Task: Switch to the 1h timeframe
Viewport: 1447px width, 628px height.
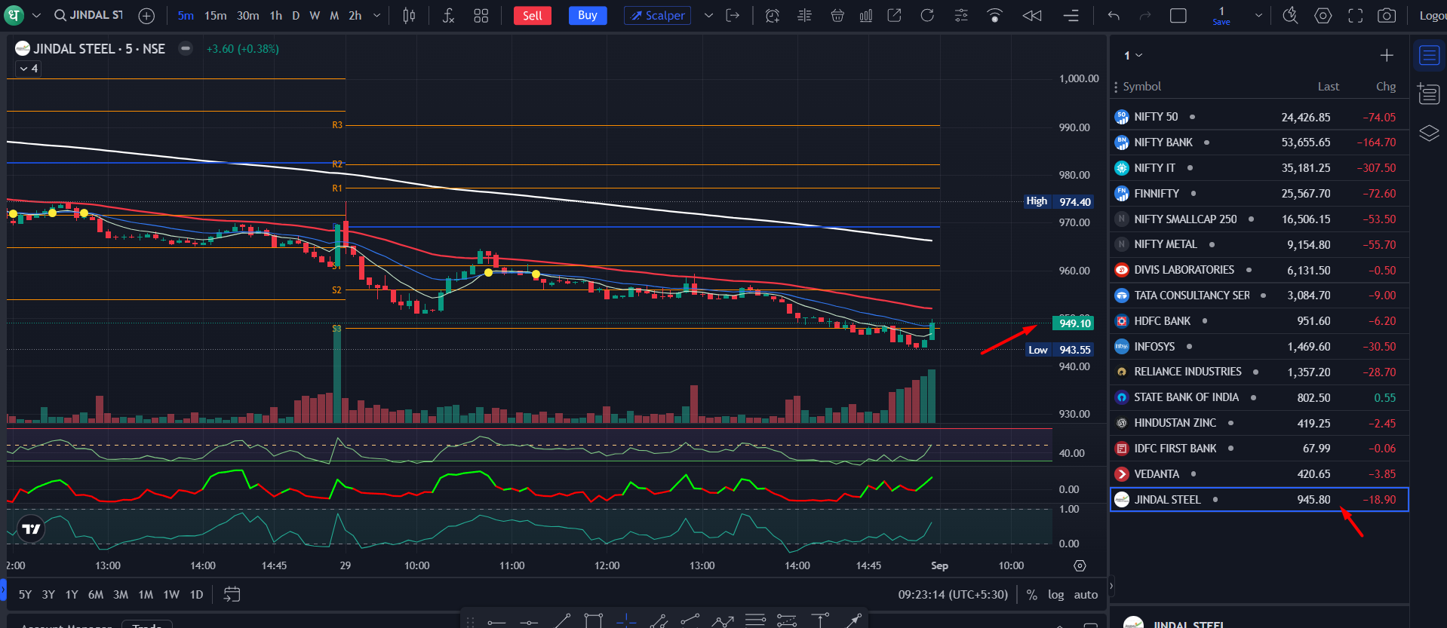Action: click(x=276, y=15)
